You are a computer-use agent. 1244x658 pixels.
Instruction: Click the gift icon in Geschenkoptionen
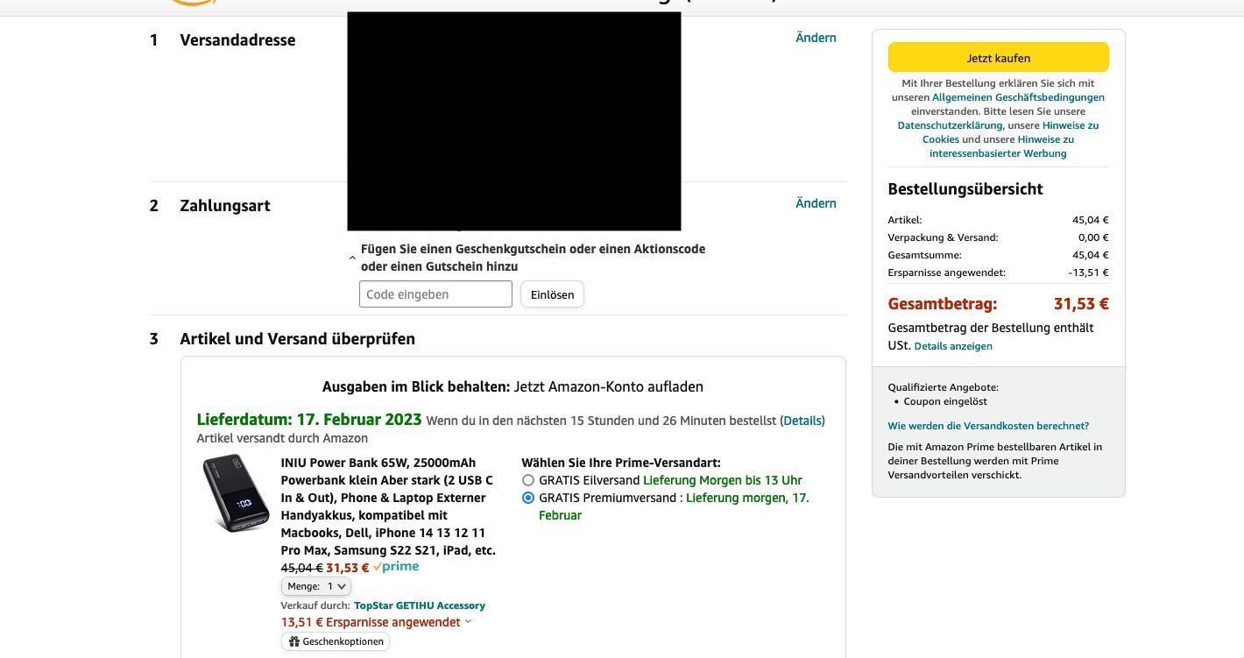[x=293, y=641]
